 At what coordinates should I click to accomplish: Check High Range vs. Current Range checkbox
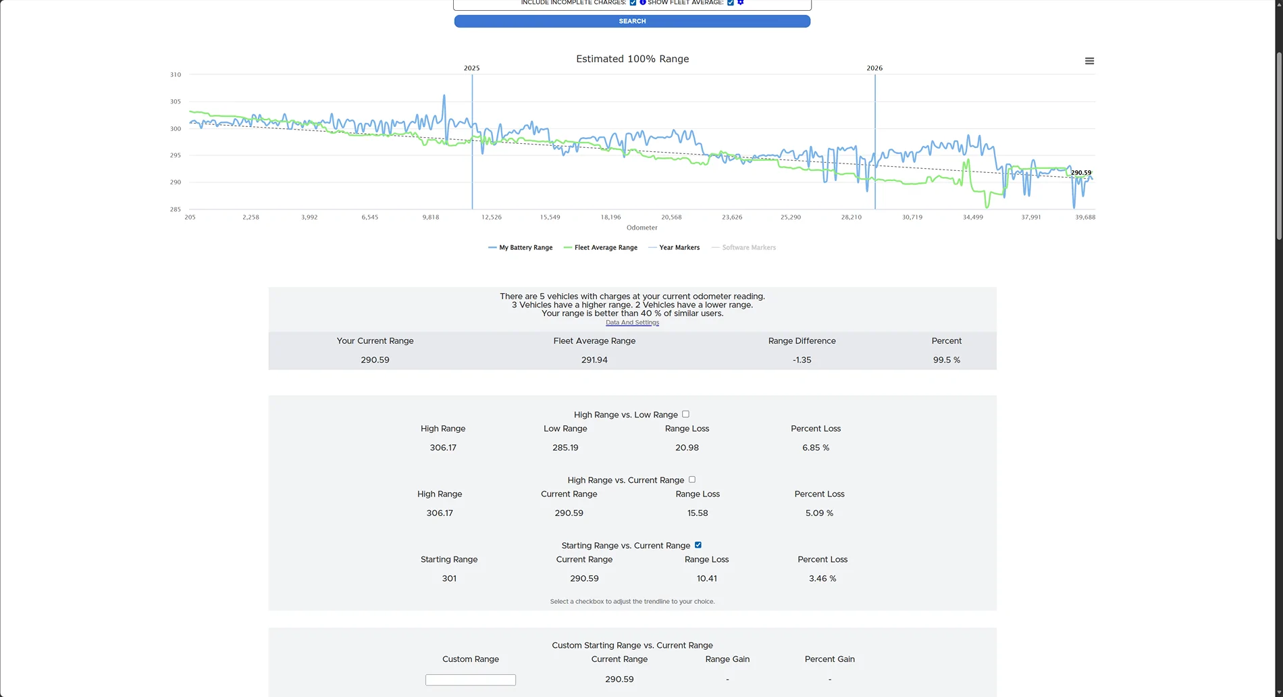click(691, 480)
